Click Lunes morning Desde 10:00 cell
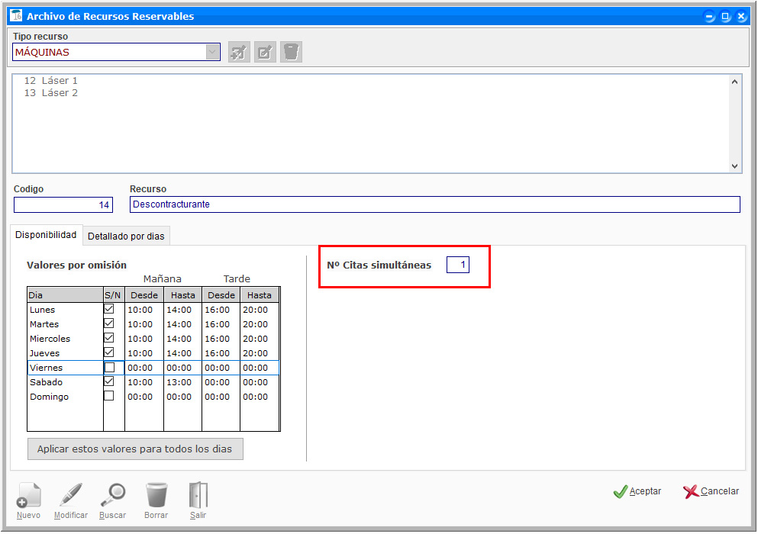 (144, 310)
